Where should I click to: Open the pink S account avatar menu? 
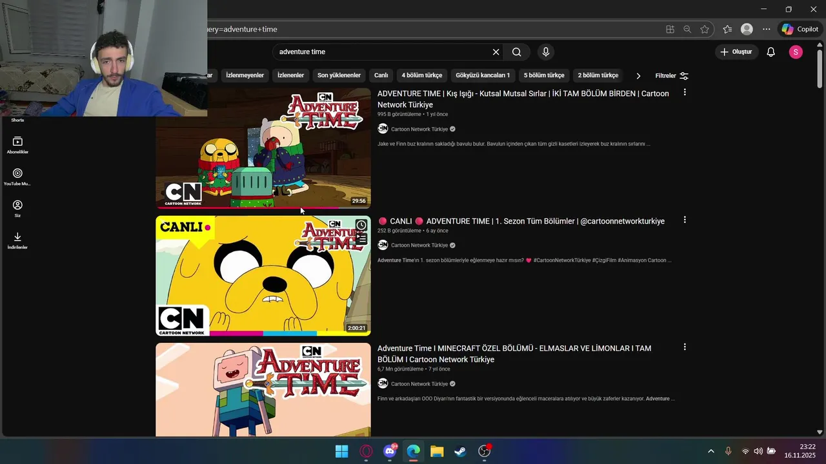point(796,52)
